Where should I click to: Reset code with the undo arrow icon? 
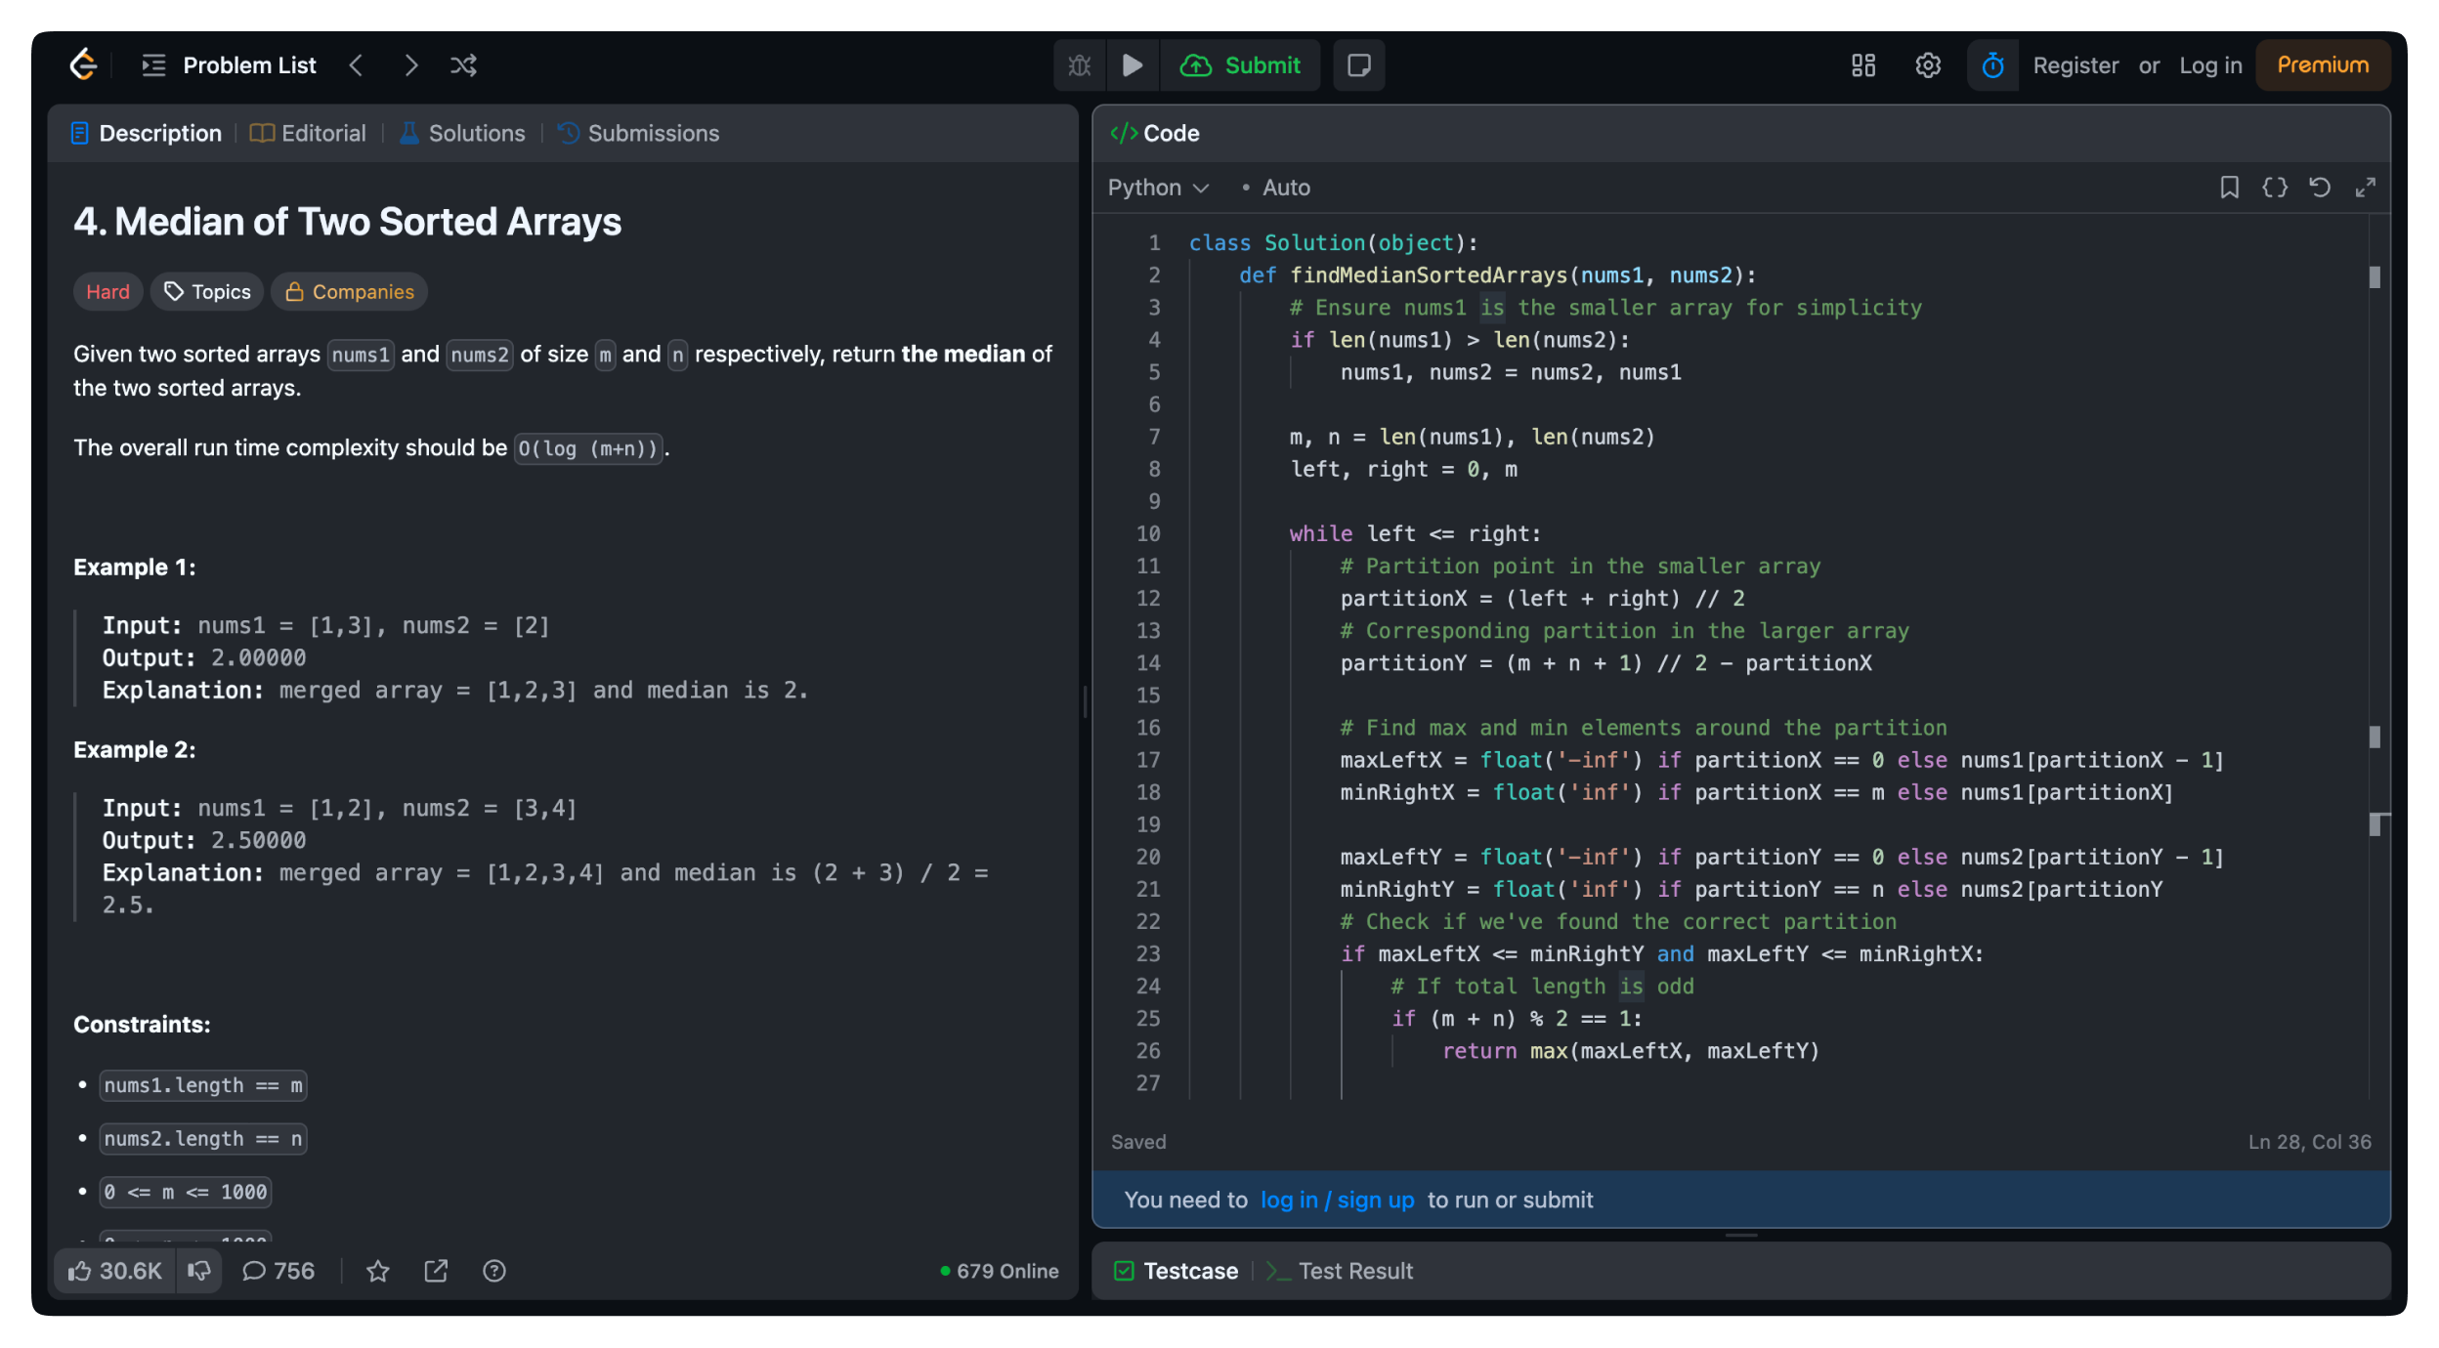click(2320, 188)
